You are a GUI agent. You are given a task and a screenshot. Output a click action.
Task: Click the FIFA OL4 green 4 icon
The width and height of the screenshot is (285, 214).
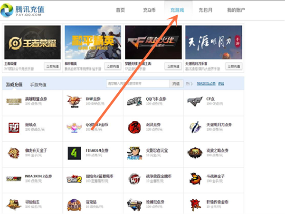74,153
